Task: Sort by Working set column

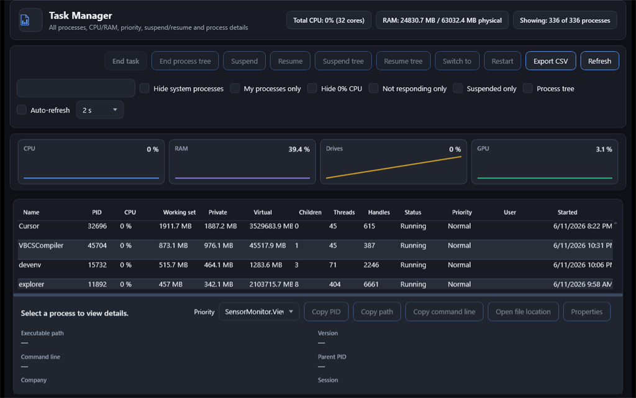Action: click(179, 213)
